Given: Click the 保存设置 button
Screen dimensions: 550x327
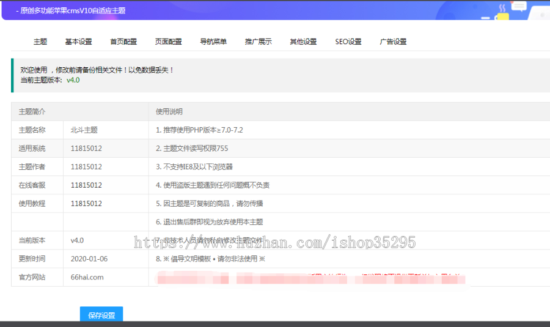Looking at the screenshot, I should 101,315.
